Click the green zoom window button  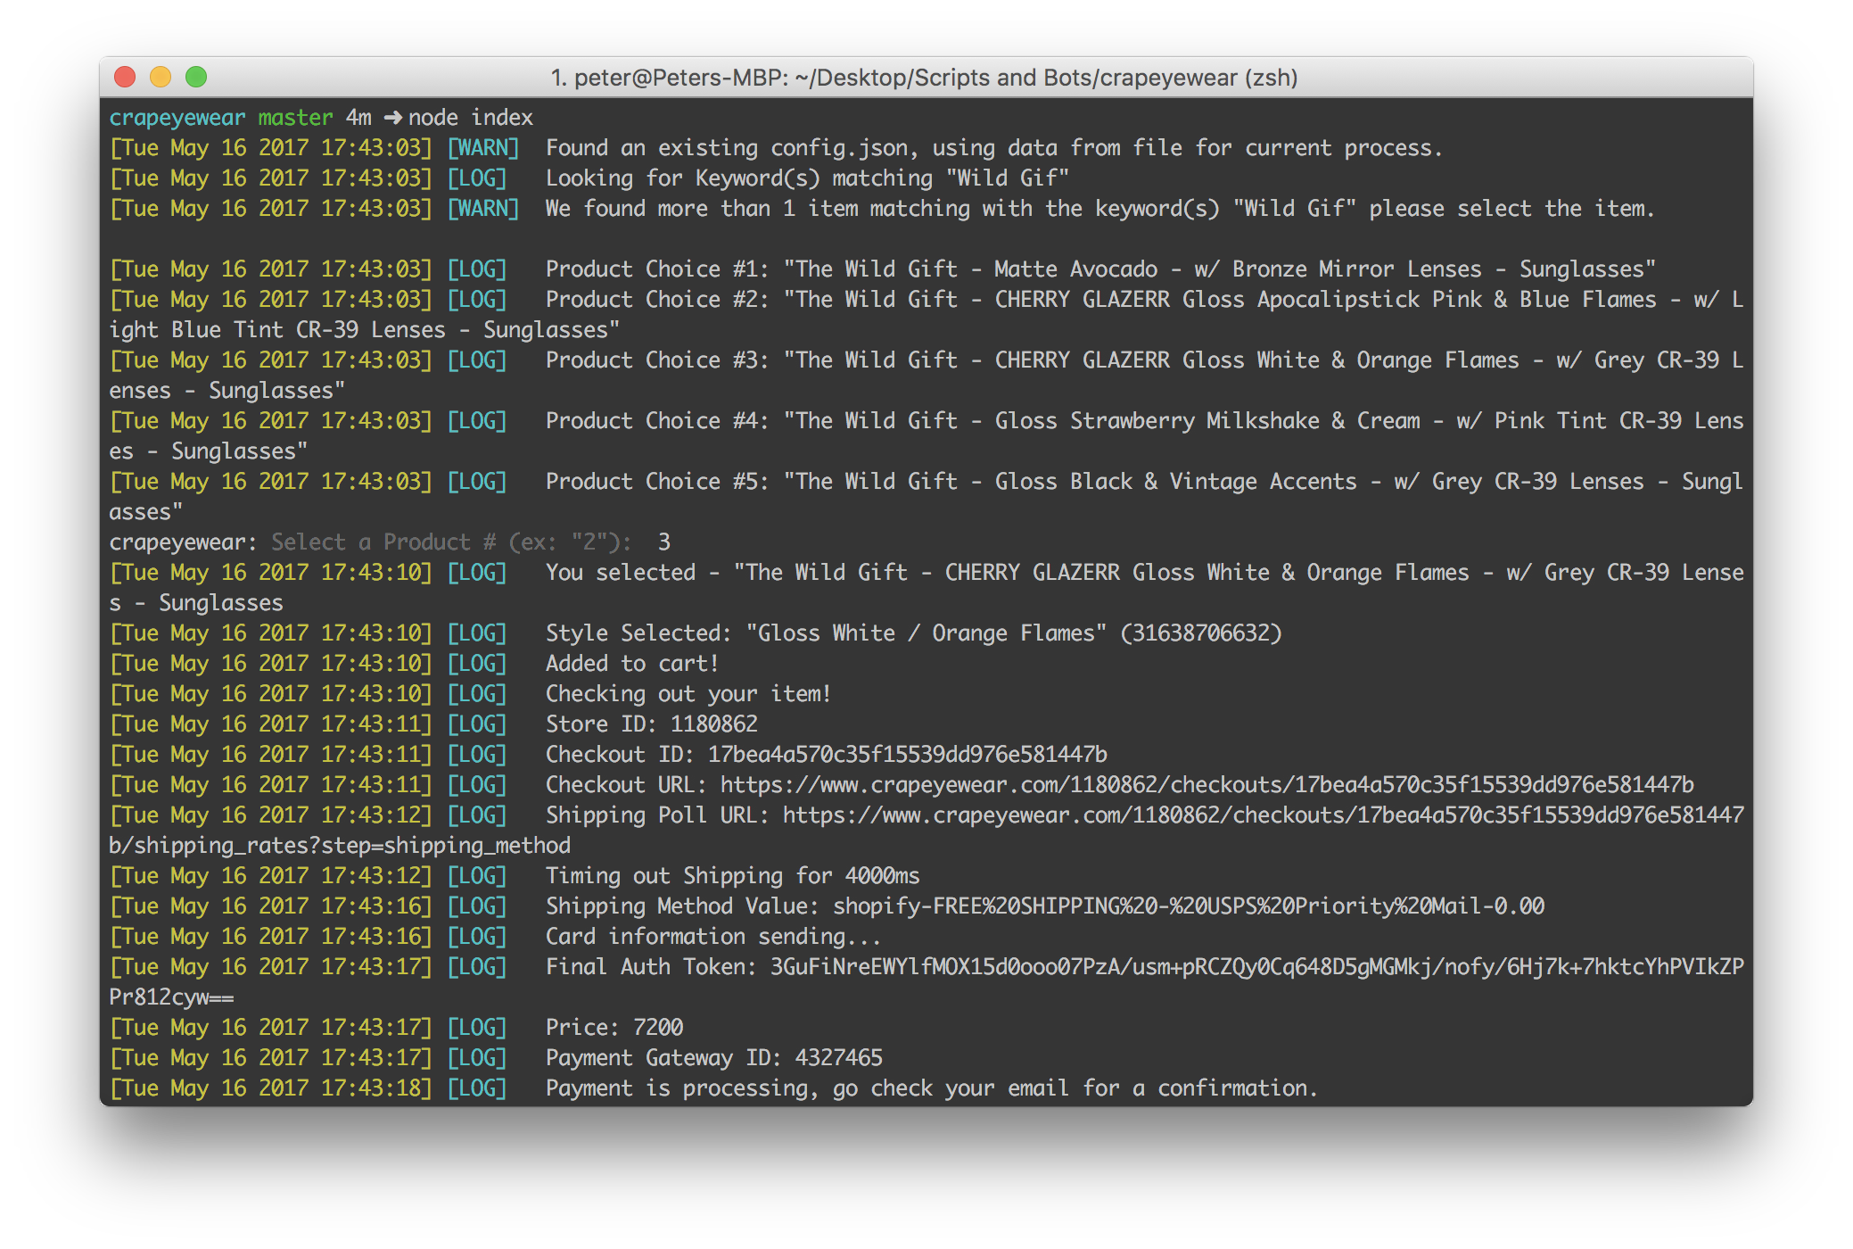point(196,78)
